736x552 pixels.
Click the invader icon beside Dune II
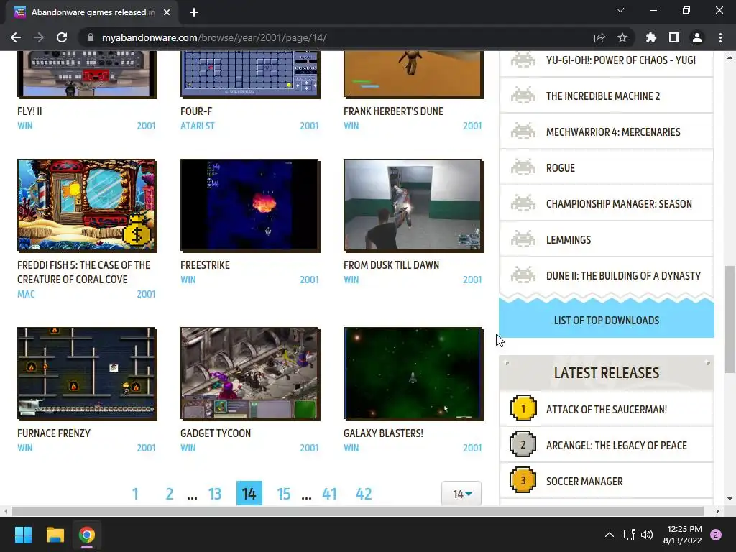coord(523,275)
